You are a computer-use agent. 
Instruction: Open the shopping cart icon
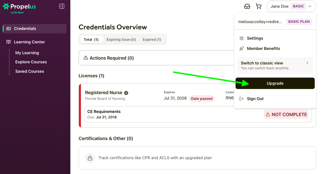[x=259, y=6]
